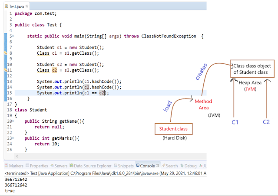Click the 'return 10;' statement
Screen dimensions: 278x196
[x=47, y=144]
